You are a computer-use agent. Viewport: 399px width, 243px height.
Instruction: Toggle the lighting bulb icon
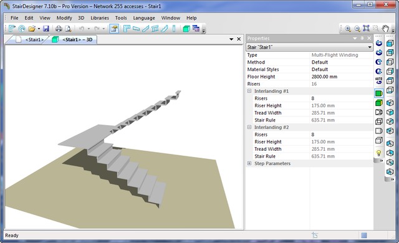[x=379, y=153]
